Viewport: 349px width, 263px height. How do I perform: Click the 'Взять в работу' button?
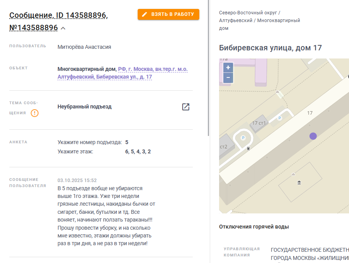(168, 14)
